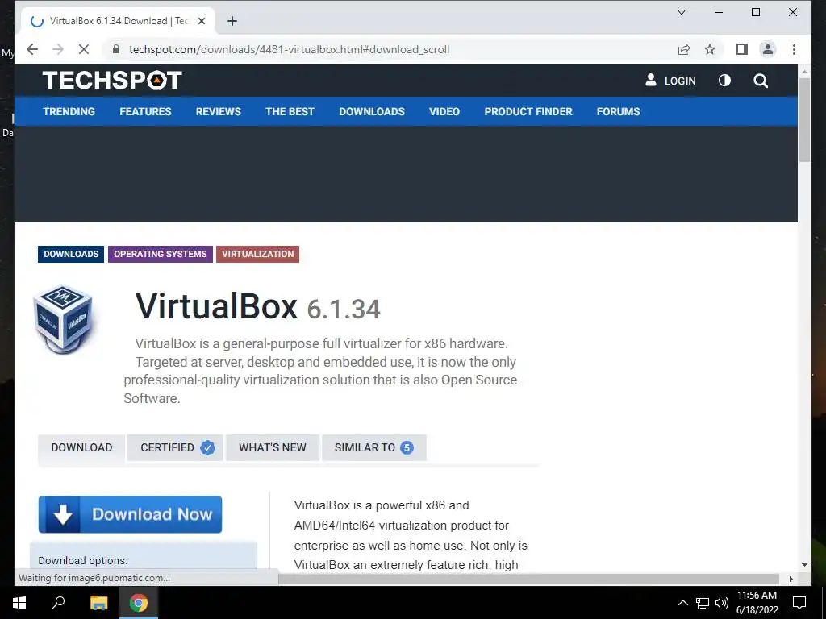Open THE BEST nav item
Image resolution: width=826 pixels, height=619 pixels.
290,111
